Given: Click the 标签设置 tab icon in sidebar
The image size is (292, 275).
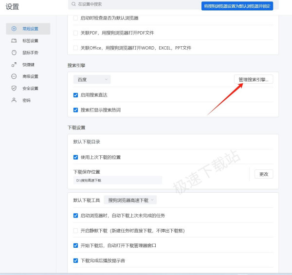Looking at the screenshot, I should (x=14, y=40).
